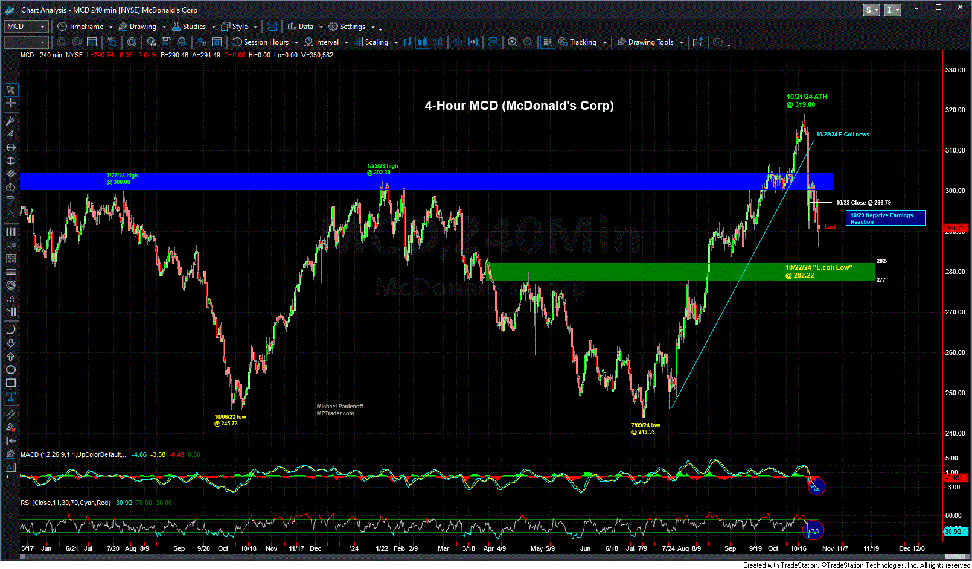The image size is (972, 569).
Task: Click the data magnifier search icon
Action: 112,42
